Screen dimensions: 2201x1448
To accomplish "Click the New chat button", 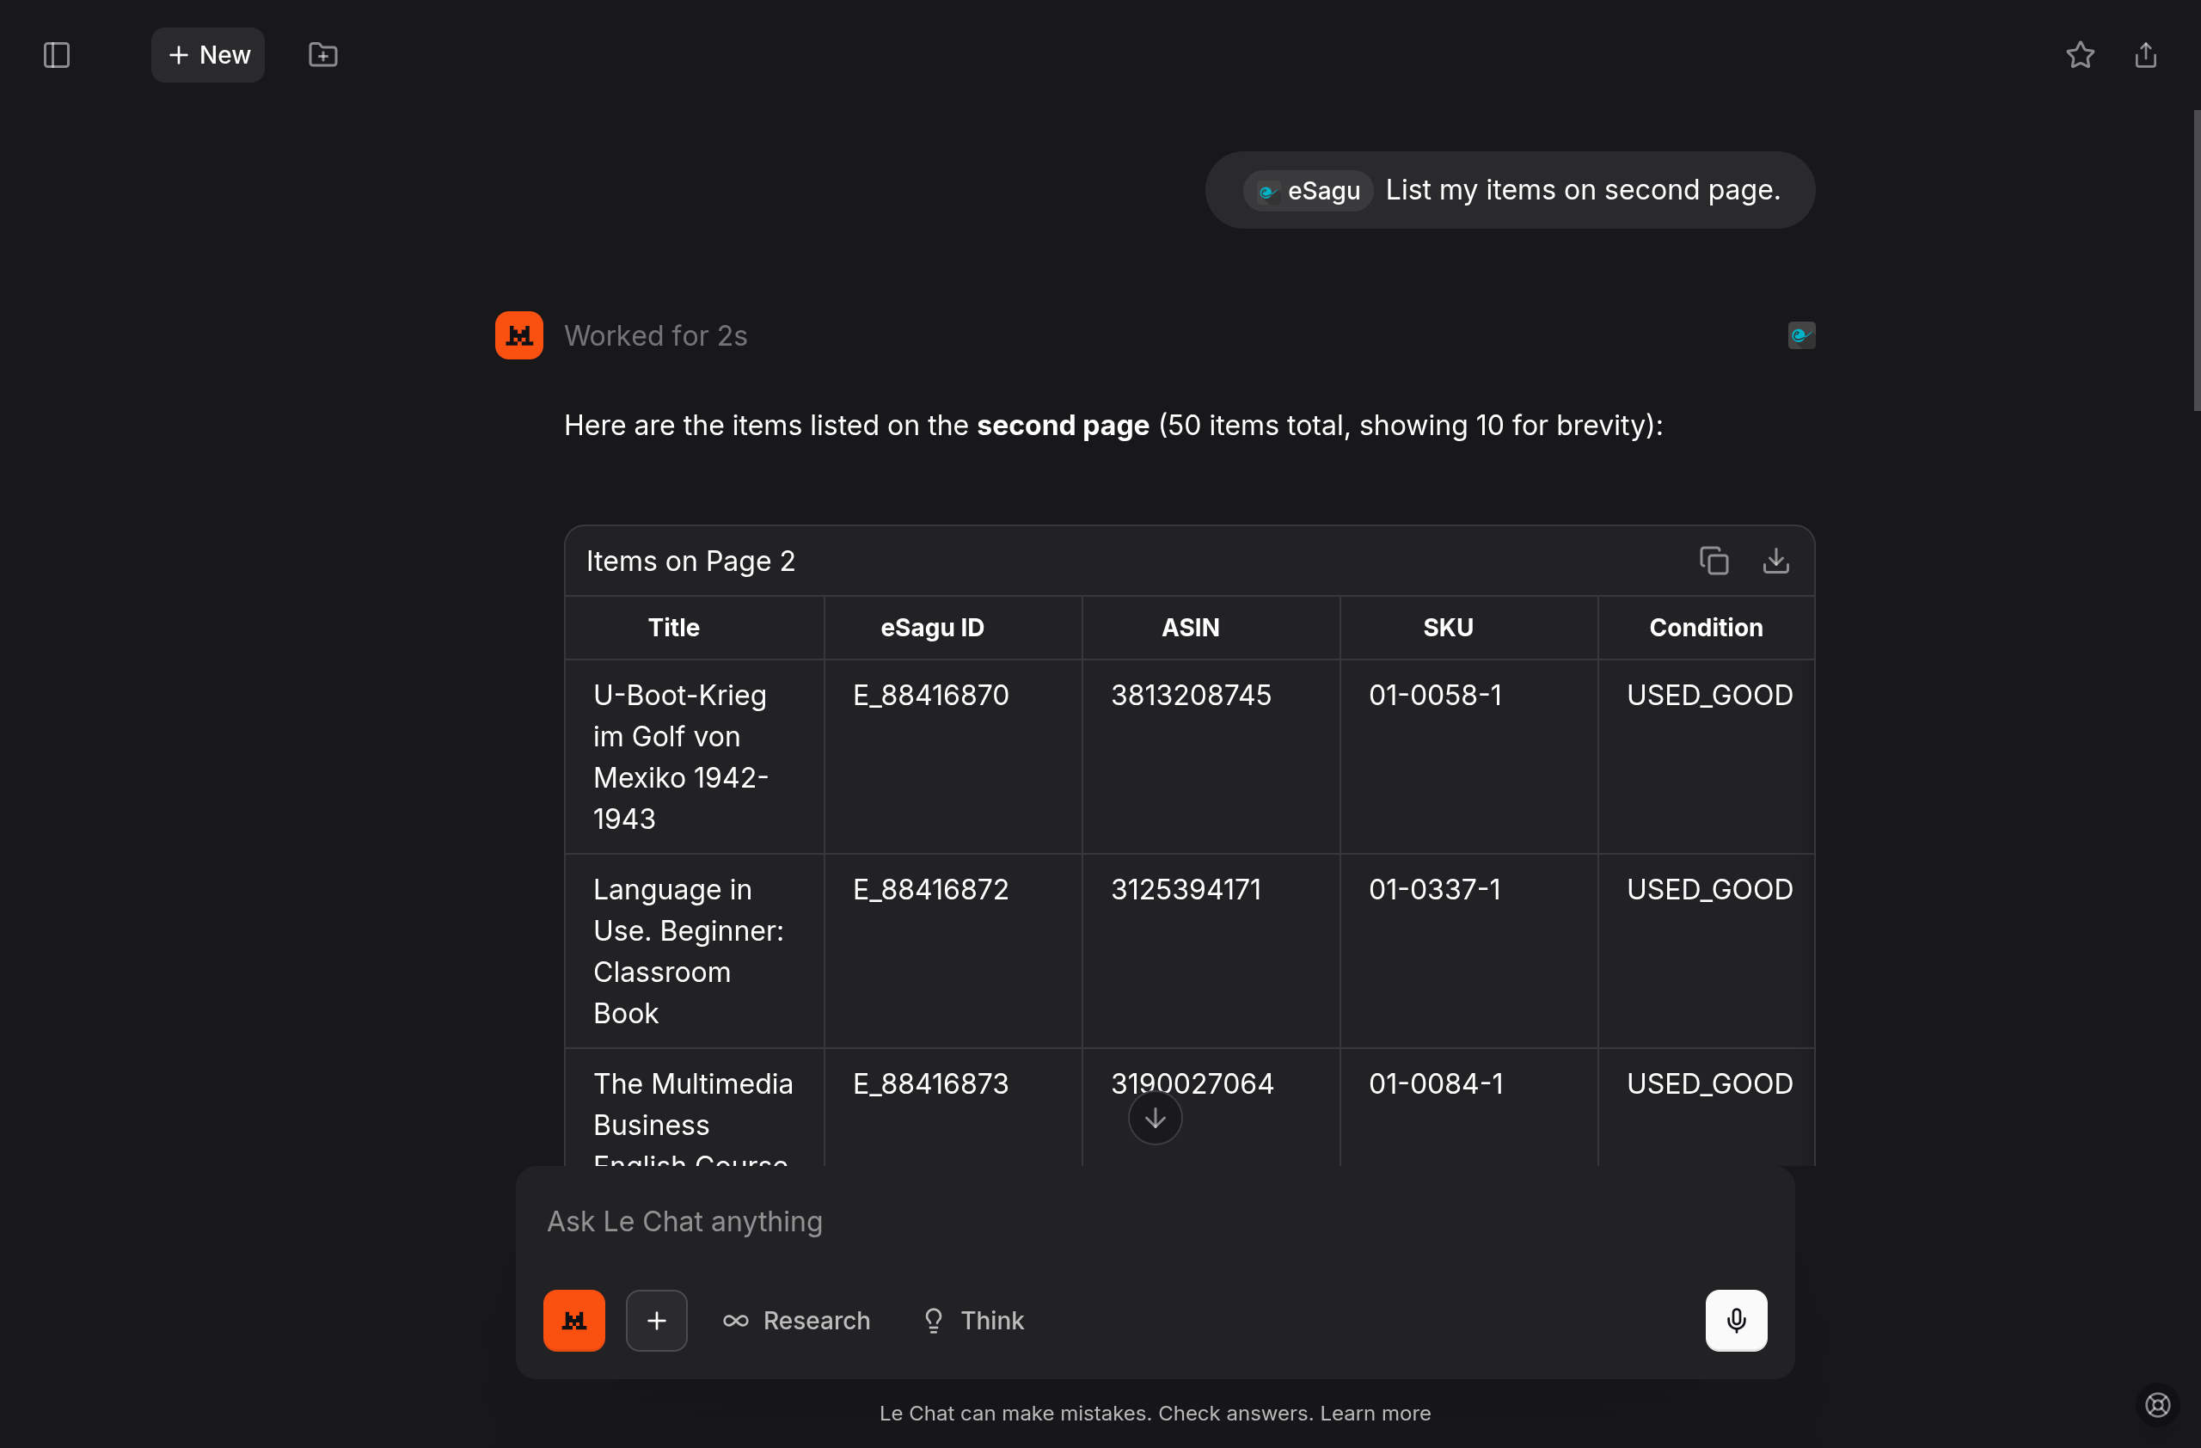I will coord(208,56).
